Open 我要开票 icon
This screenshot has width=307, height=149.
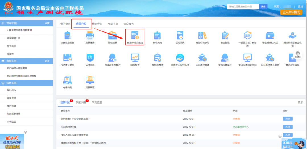(90, 80)
